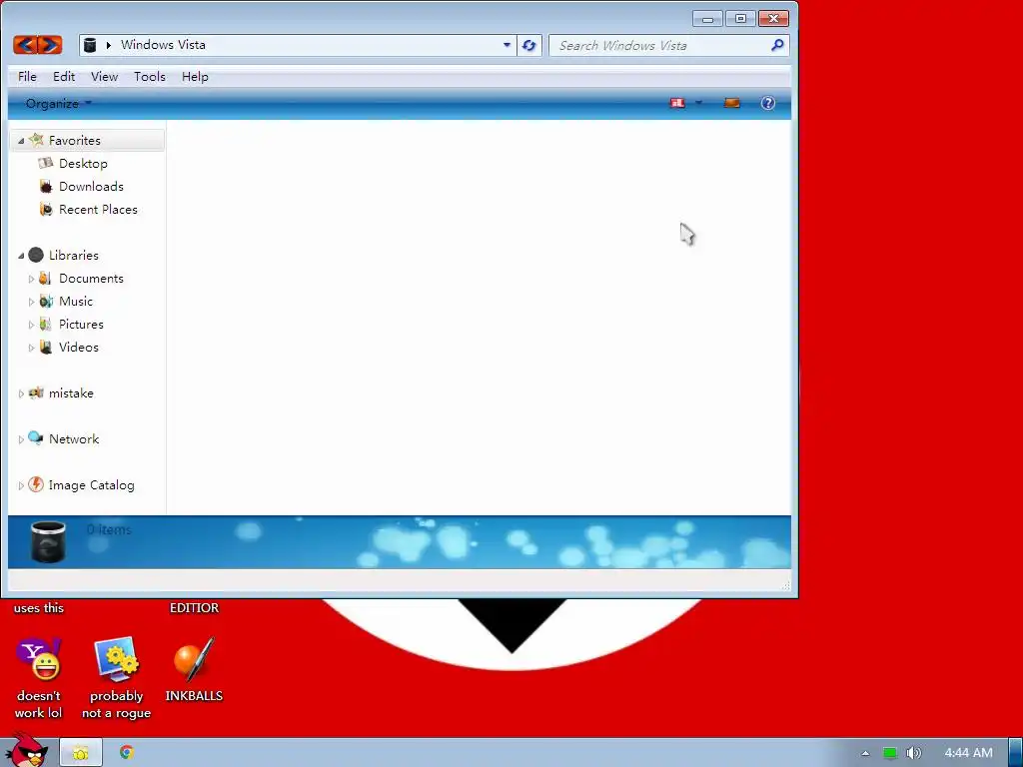The height and width of the screenshot is (767, 1023).
Task: Click the 4:44 AM clock
Action: pyautogui.click(x=969, y=753)
